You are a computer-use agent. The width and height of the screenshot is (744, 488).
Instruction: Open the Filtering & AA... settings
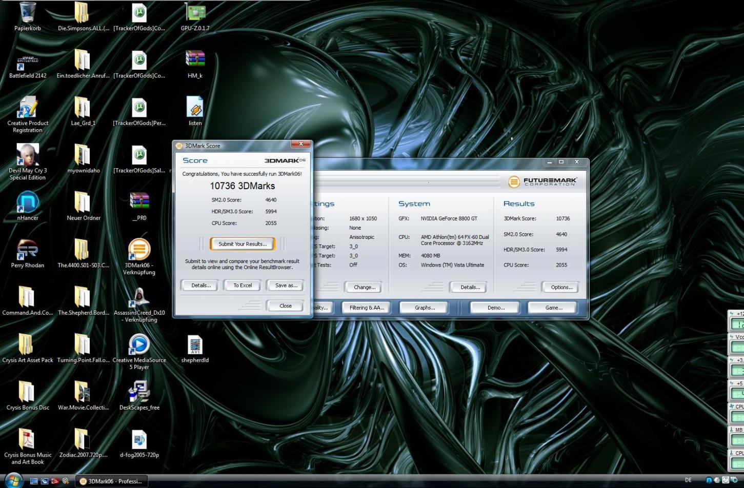[x=367, y=308]
